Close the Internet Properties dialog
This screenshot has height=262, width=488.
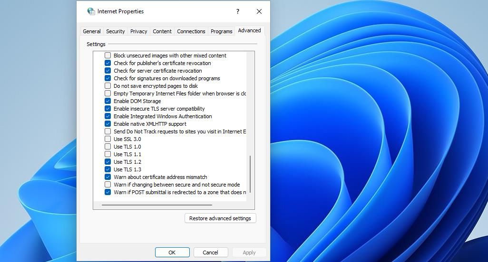tap(259, 11)
